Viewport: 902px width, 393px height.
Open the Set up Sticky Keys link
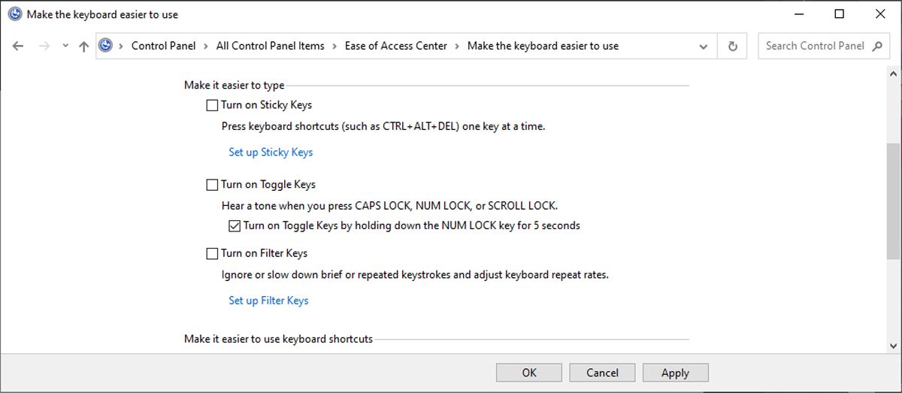[271, 152]
